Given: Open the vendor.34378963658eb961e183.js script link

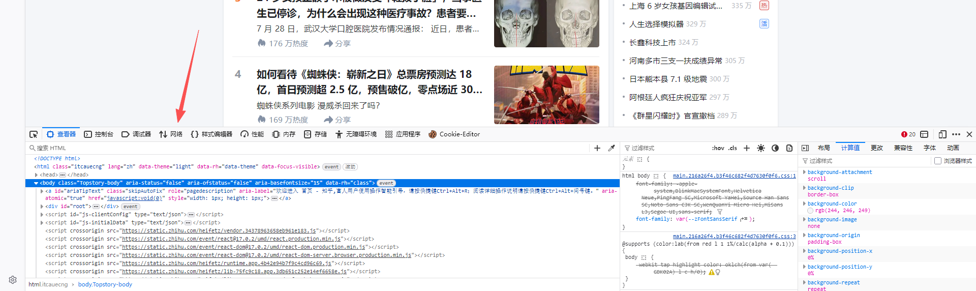Looking at the screenshot, I should pos(219,231).
